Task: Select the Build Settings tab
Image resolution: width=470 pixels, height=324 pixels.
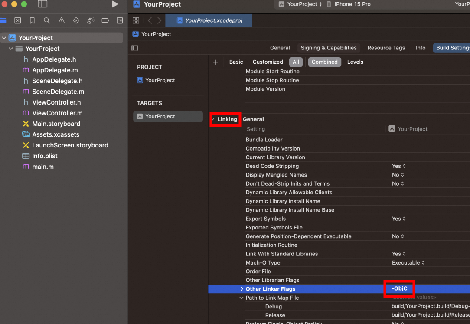Action: tap(451, 48)
